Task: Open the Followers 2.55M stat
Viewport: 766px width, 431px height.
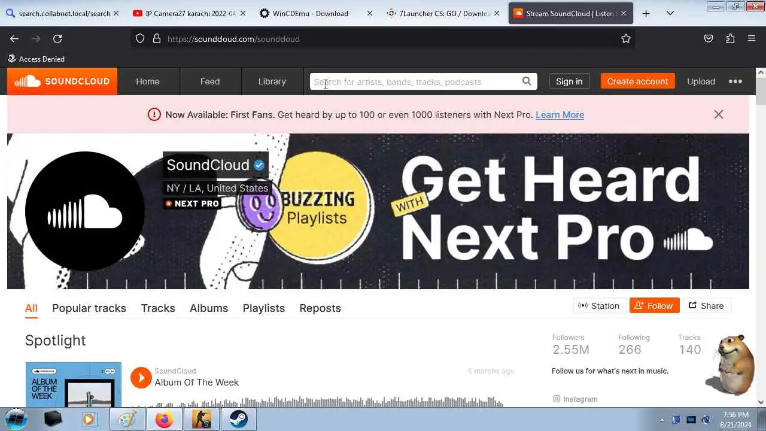Action: (x=571, y=345)
